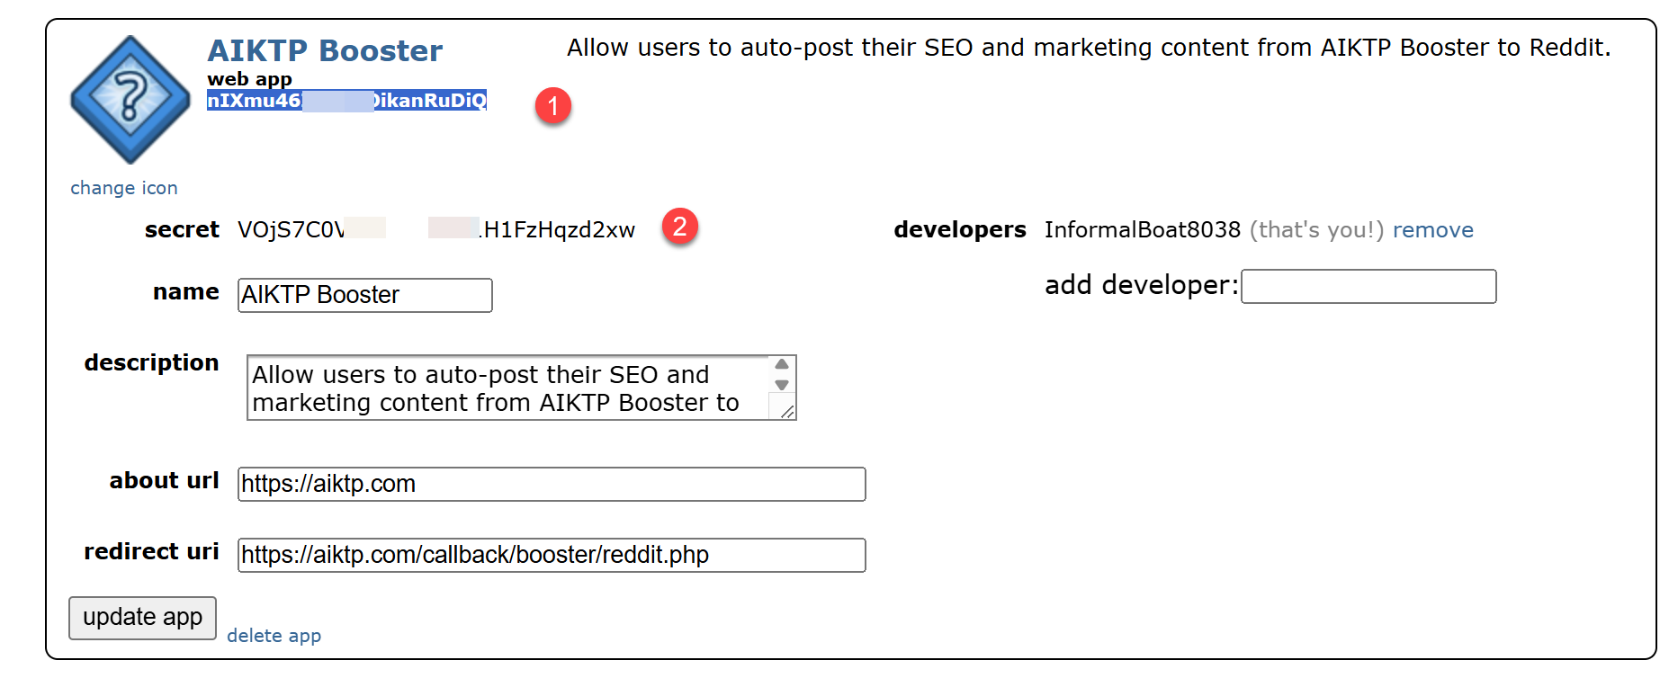Click the delete app link
This screenshot has width=1669, height=687.
click(274, 636)
